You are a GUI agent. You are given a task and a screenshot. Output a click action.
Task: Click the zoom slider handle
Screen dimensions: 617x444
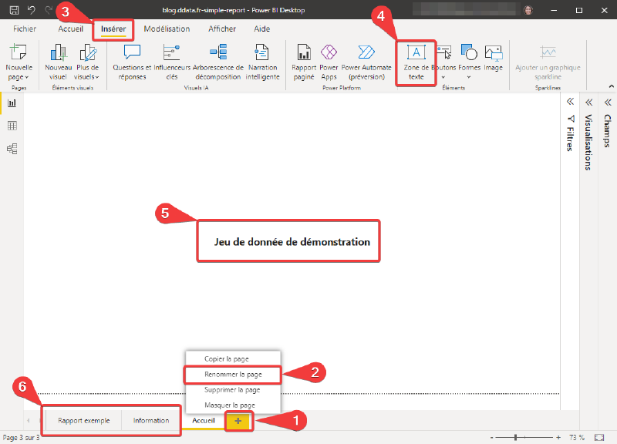pyautogui.click(x=515, y=437)
